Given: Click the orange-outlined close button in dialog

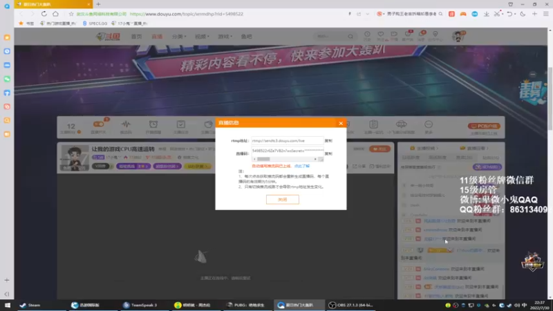Looking at the screenshot, I should point(283,200).
